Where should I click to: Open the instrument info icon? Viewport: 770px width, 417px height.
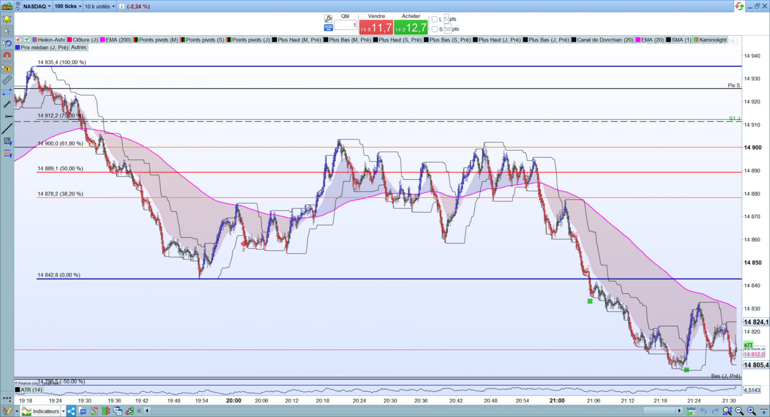coord(122,6)
